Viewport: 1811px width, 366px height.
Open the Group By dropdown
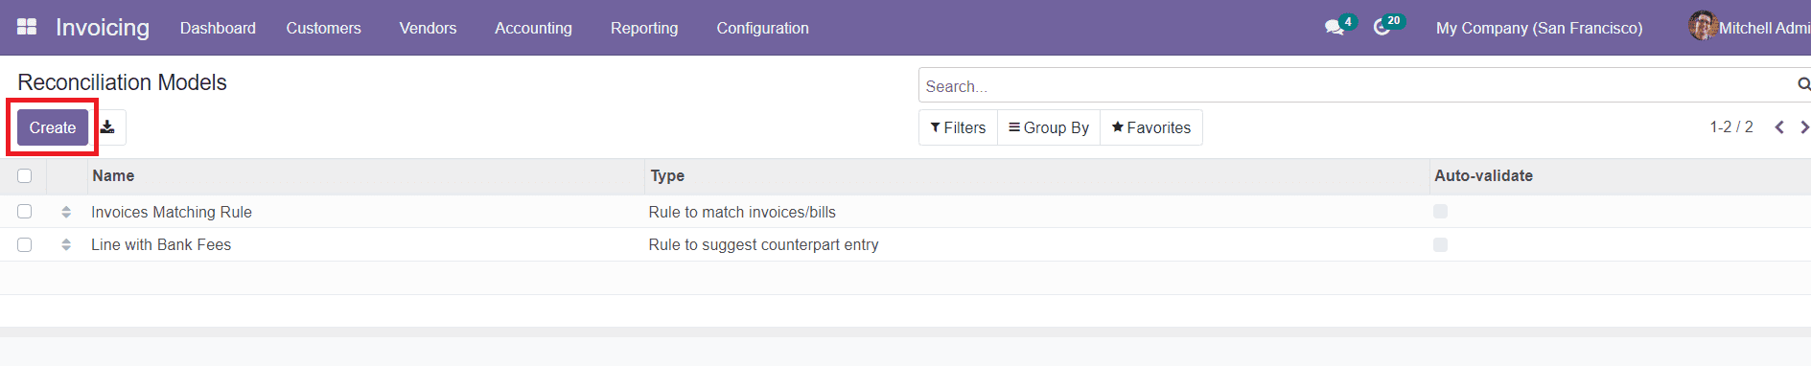click(x=1049, y=127)
